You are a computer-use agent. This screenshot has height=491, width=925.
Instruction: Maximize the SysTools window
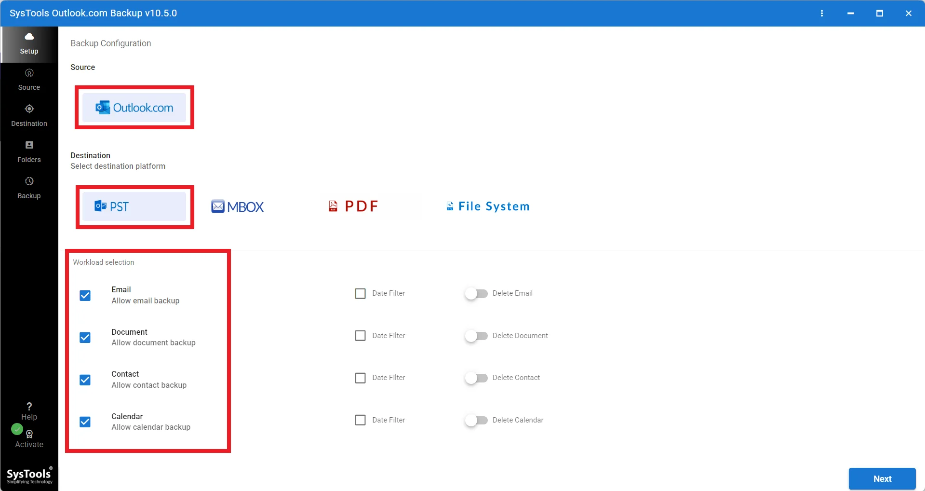880,14
